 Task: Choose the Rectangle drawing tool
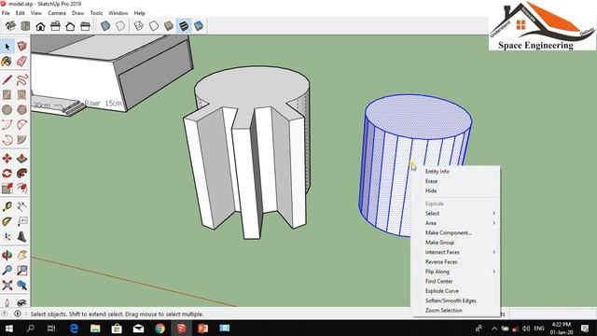[x=7, y=94]
